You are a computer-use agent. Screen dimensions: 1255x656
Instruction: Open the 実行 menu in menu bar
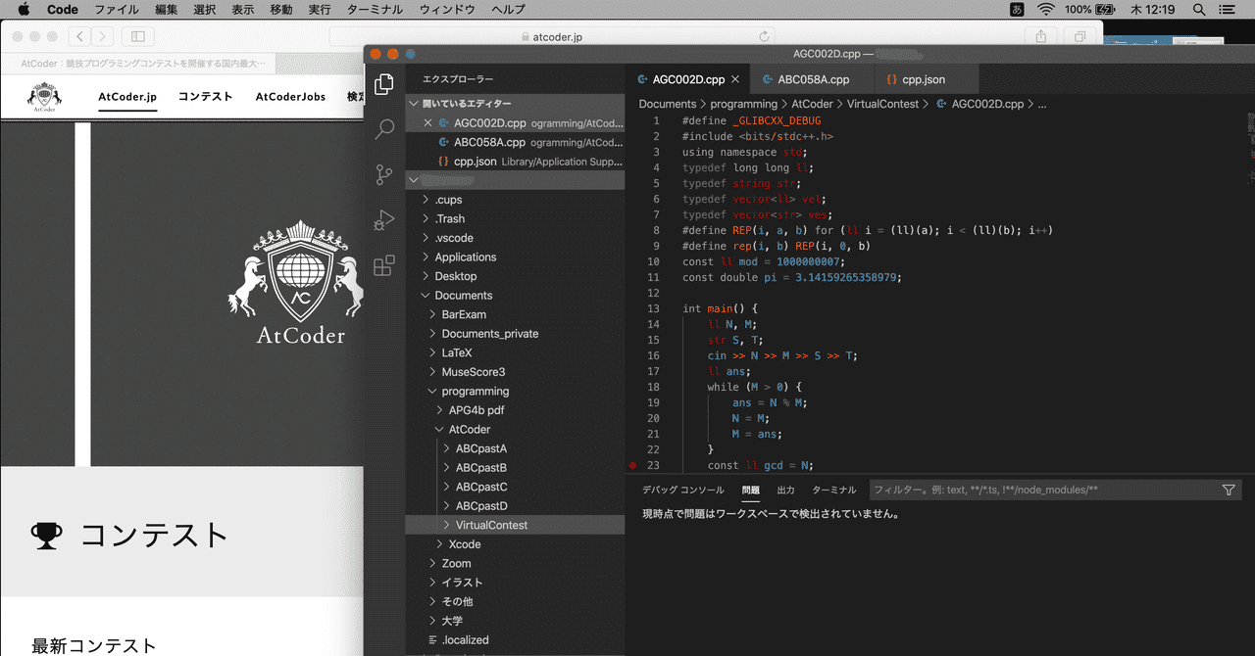pyautogui.click(x=320, y=9)
